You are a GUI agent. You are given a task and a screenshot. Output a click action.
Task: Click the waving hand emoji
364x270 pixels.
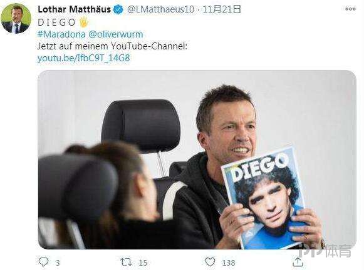(84, 22)
